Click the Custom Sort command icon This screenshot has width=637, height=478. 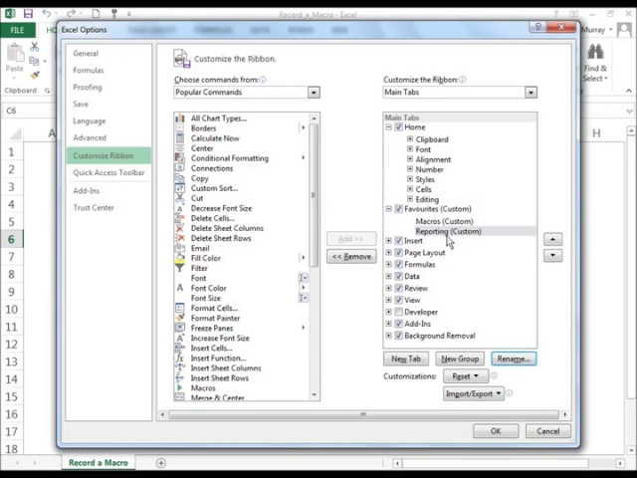(179, 188)
